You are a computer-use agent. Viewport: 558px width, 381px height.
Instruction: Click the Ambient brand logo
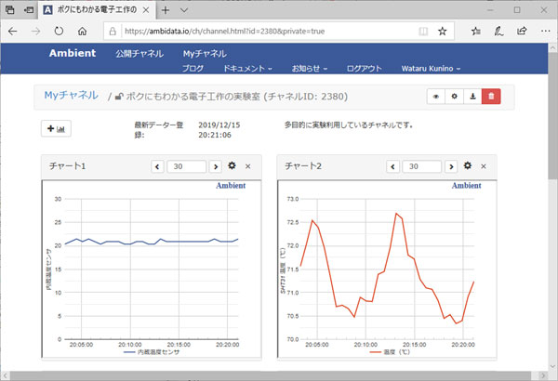pyautogui.click(x=73, y=53)
